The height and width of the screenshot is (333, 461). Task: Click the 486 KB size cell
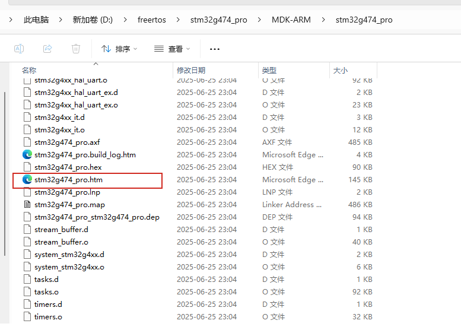pyautogui.click(x=360, y=204)
